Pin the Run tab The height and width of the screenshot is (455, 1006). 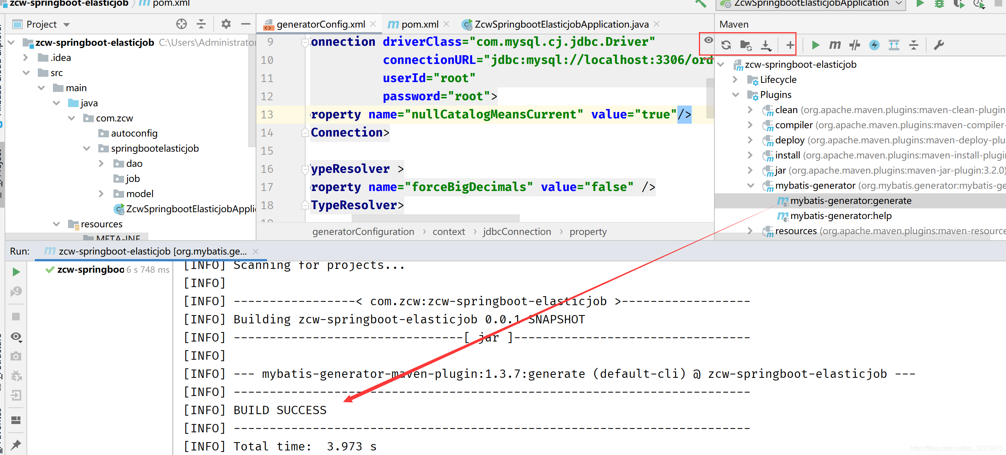[16, 444]
